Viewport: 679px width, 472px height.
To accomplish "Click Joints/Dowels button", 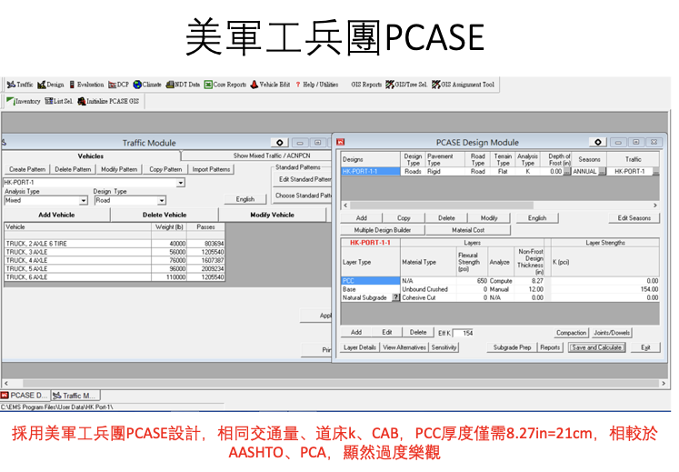I will [612, 333].
